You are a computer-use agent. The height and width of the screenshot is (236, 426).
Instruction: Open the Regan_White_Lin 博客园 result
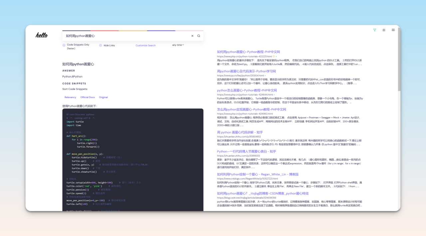(x=258, y=174)
